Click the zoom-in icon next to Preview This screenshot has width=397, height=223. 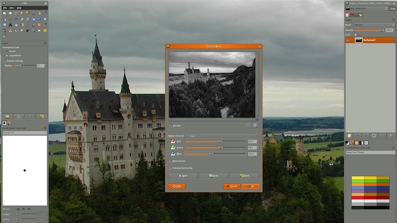[x=255, y=125]
